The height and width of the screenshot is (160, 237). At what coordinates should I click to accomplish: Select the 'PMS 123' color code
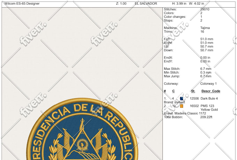[207, 106]
